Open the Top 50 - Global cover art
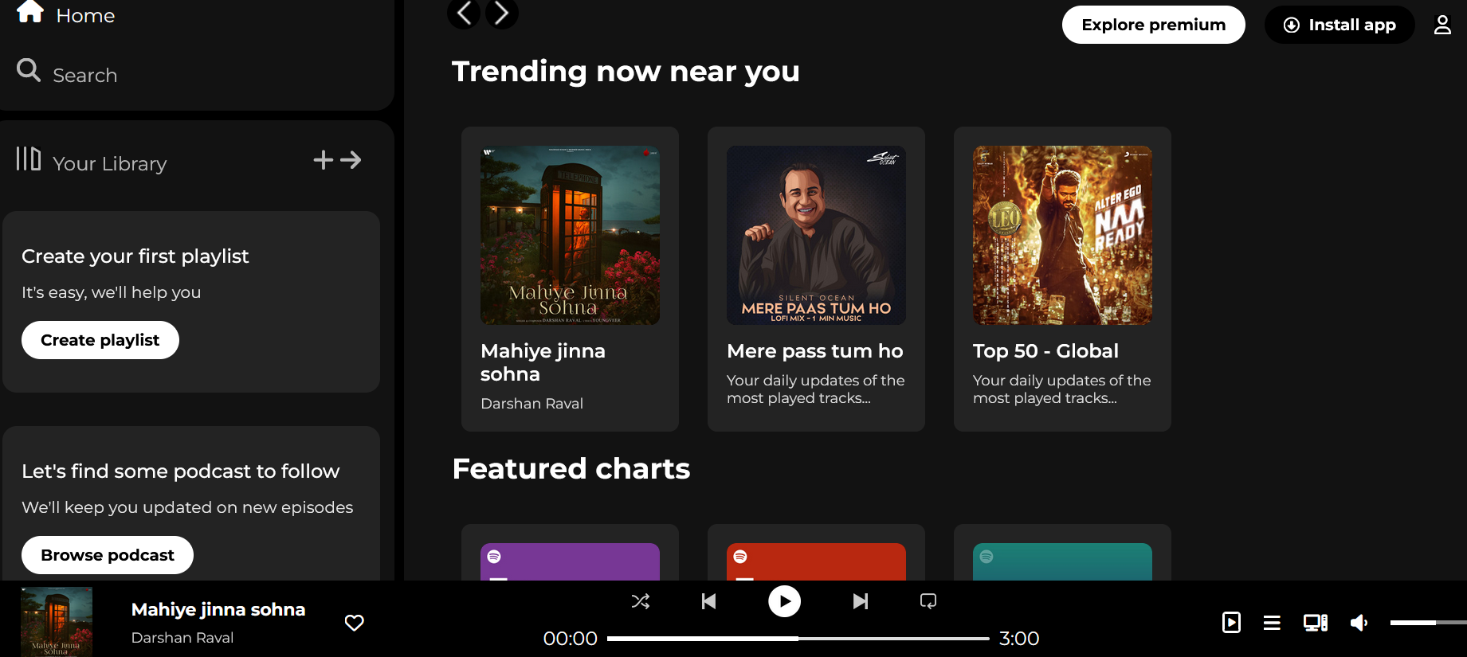 coord(1062,235)
